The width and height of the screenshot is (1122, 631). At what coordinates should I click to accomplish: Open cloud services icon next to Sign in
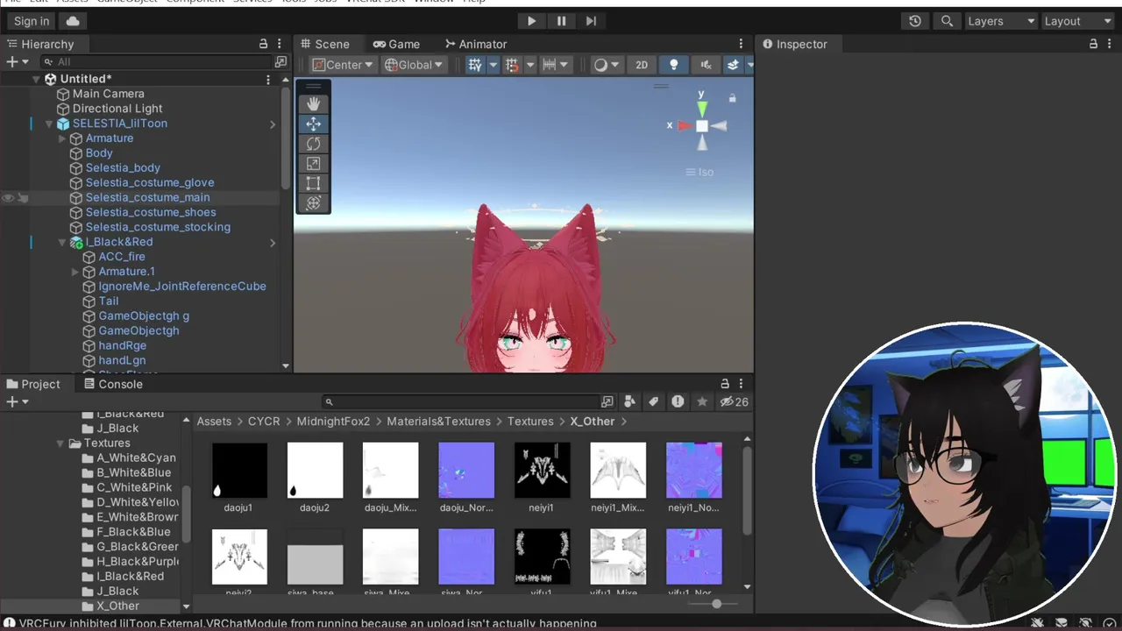(x=73, y=21)
